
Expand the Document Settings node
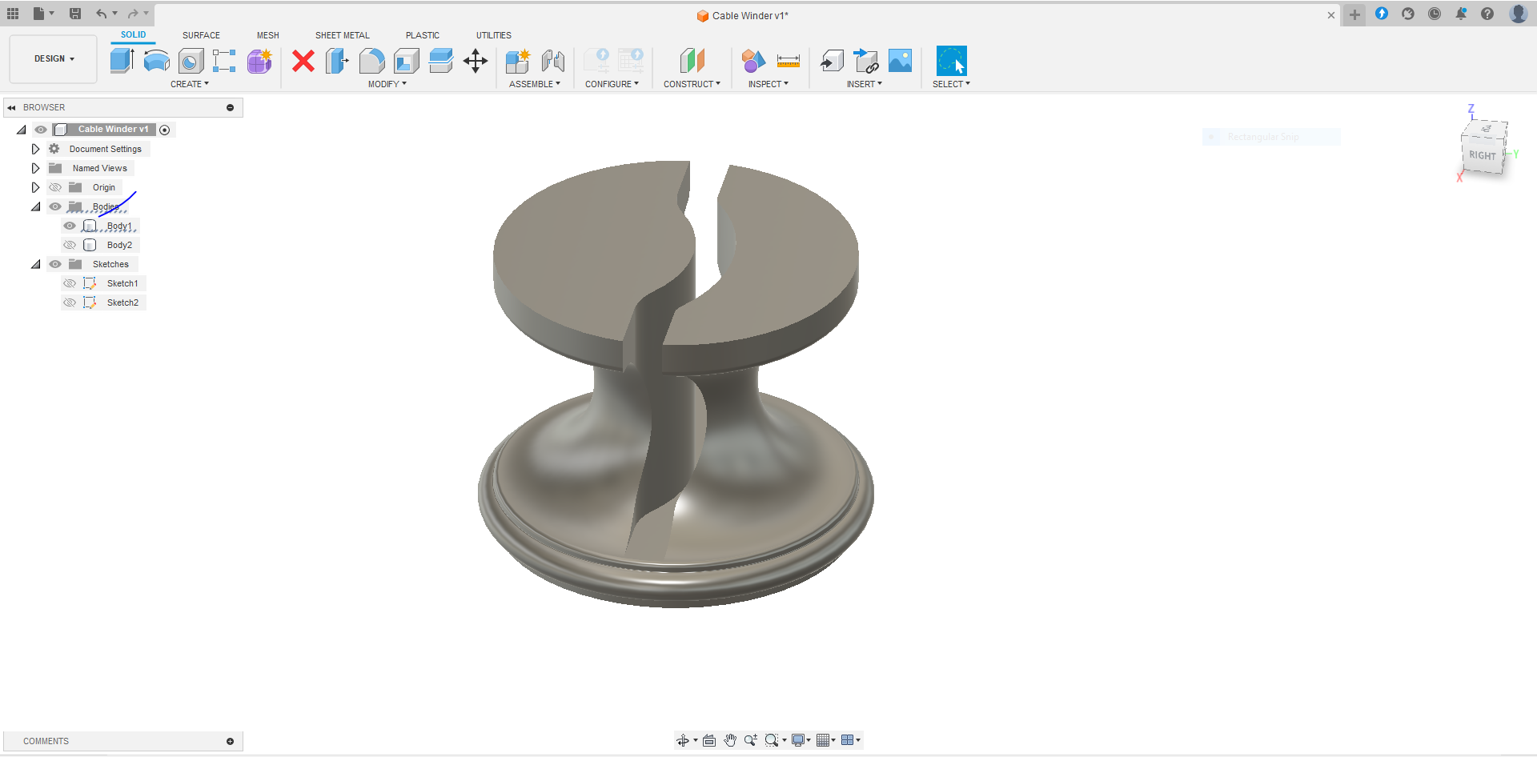click(35, 149)
